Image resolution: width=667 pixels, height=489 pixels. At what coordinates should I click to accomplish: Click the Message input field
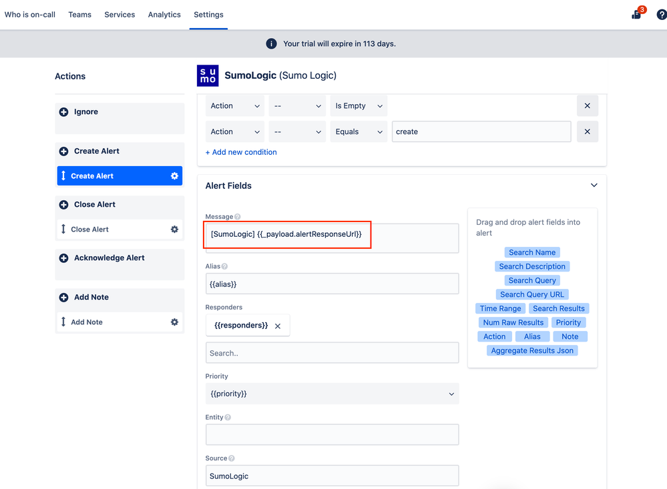[332, 238]
